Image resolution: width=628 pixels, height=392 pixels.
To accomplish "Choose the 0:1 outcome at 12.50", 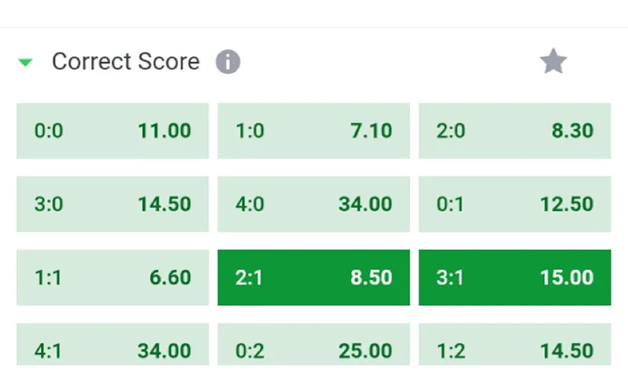I will coord(515,204).
